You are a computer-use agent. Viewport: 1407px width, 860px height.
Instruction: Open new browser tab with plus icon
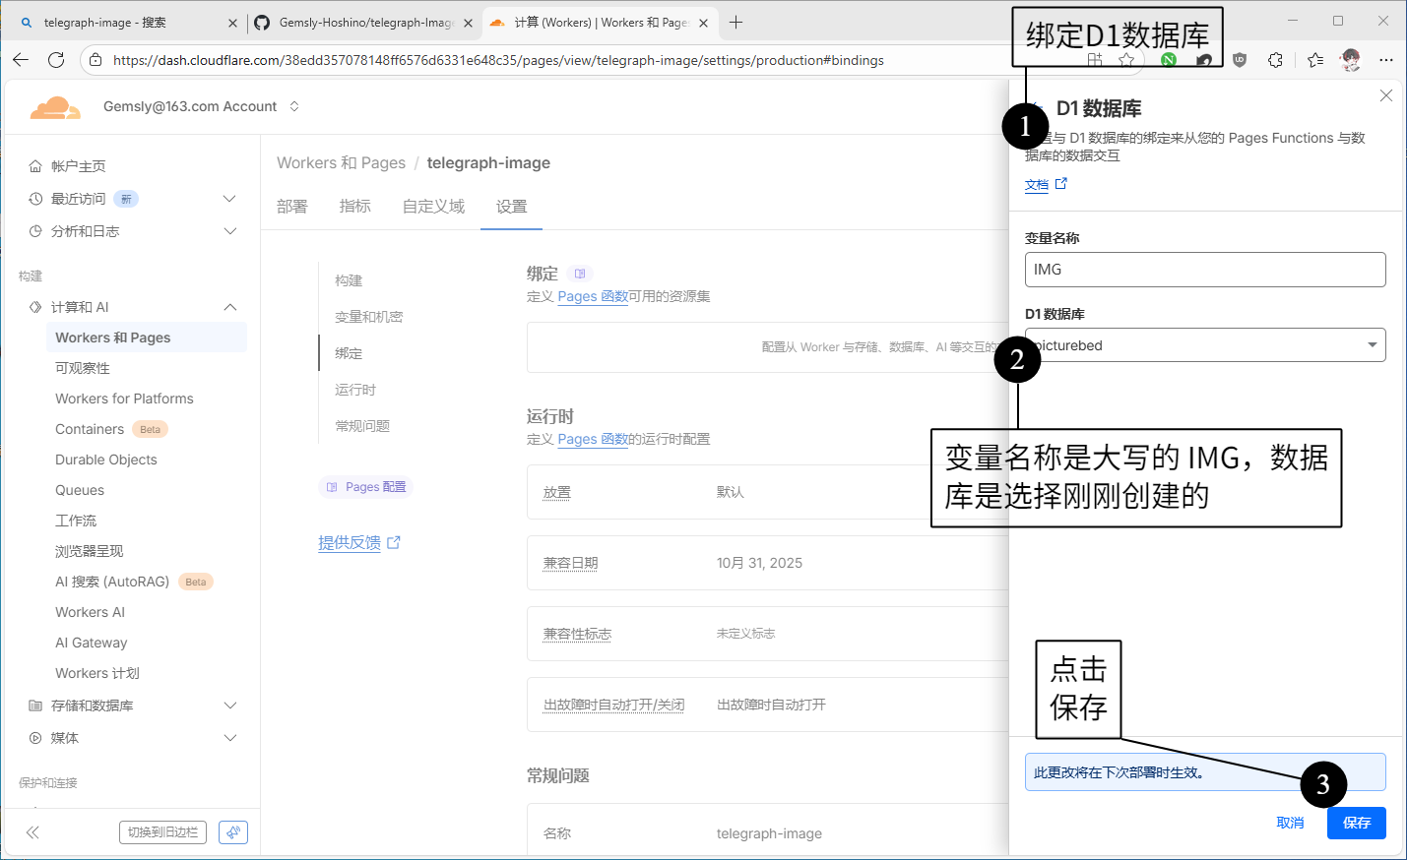pos(735,23)
